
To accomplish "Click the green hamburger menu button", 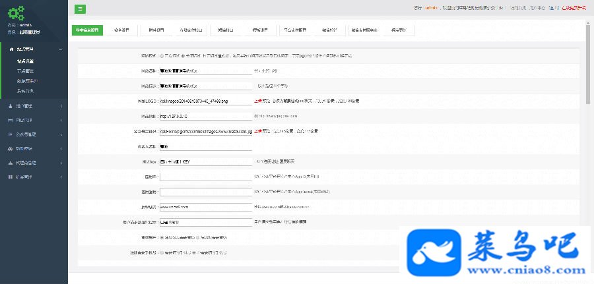I will (x=80, y=9).
